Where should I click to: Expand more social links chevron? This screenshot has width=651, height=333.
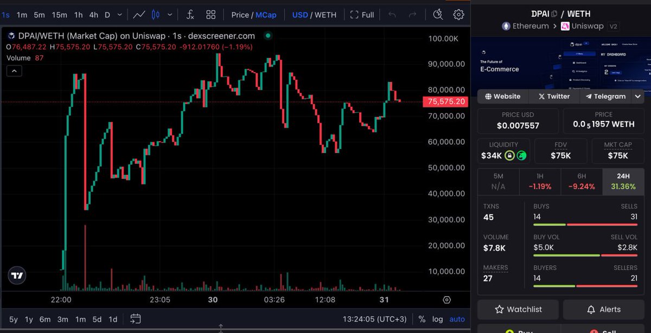[x=638, y=96]
